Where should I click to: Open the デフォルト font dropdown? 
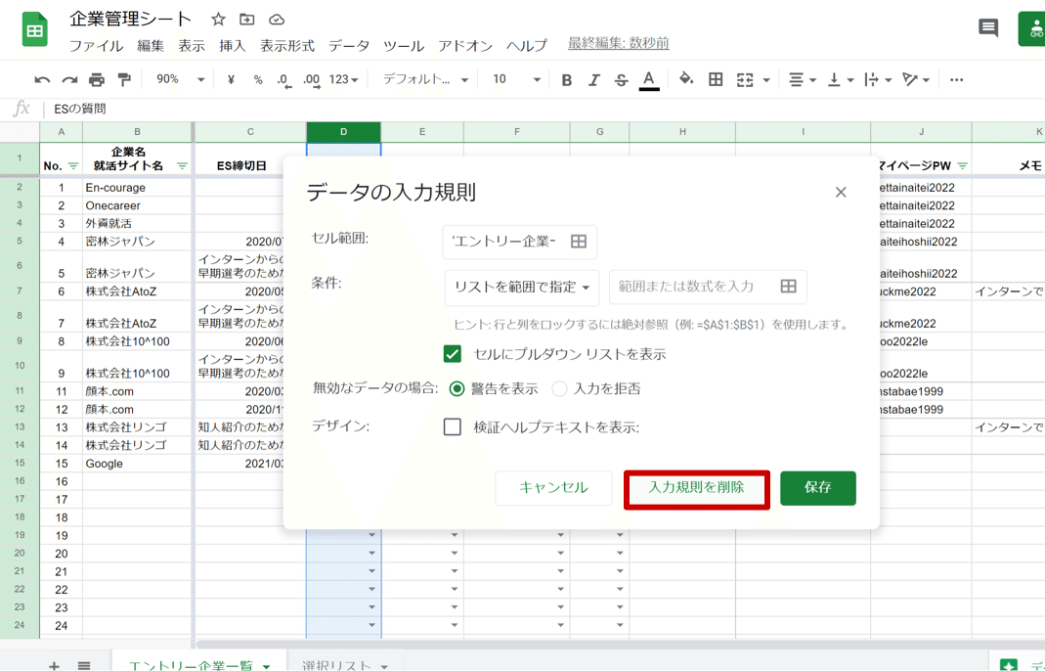[x=425, y=79]
